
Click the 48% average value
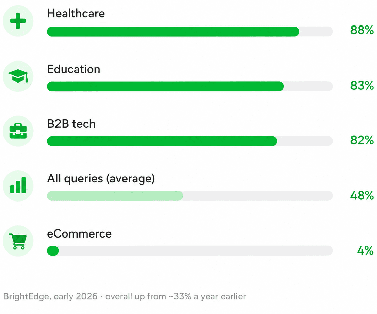362,195
